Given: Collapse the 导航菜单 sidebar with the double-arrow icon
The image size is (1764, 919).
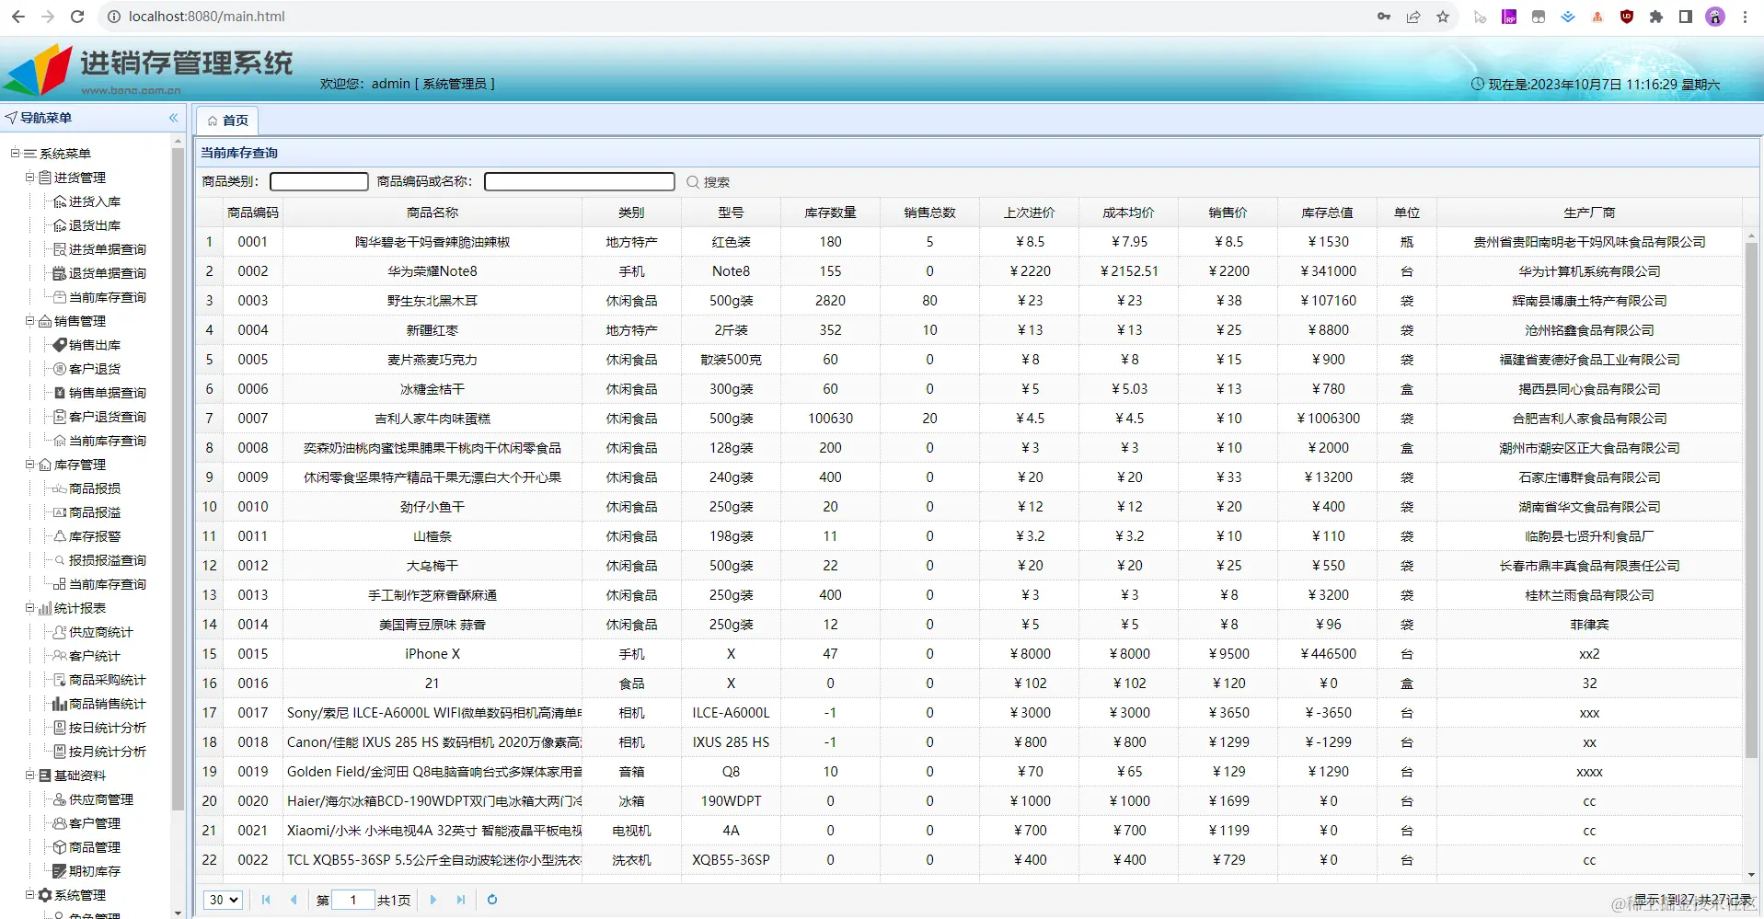Looking at the screenshot, I should coord(173,118).
